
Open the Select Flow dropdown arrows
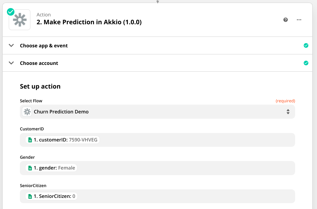click(x=288, y=112)
